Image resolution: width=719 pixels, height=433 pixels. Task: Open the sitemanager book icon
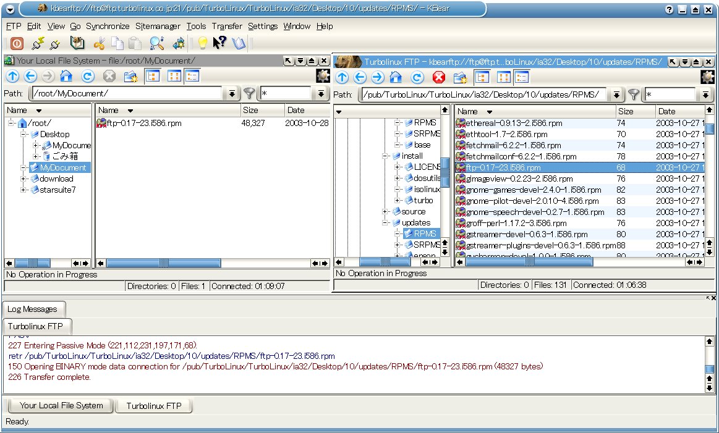[x=77, y=43]
